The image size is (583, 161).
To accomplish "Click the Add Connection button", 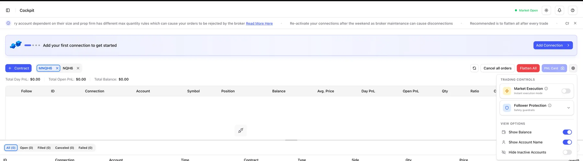I will 553,45.
